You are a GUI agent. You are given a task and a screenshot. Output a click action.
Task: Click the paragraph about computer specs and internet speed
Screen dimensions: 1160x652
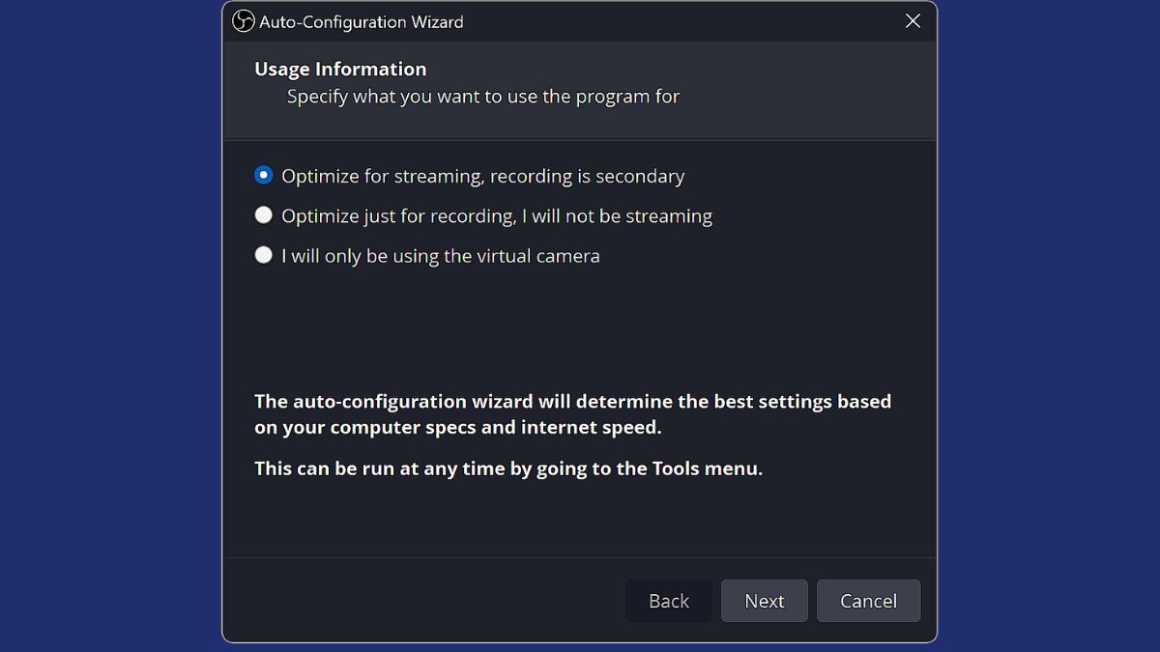[572, 414]
